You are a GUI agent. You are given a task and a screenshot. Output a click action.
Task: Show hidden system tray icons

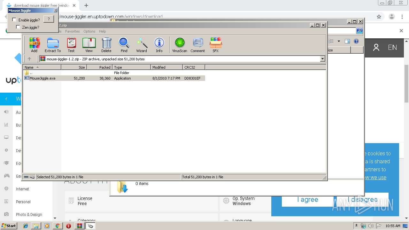click(356, 226)
